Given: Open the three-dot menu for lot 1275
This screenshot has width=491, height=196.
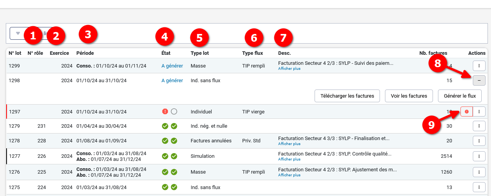Looking at the screenshot, I should [x=479, y=187].
